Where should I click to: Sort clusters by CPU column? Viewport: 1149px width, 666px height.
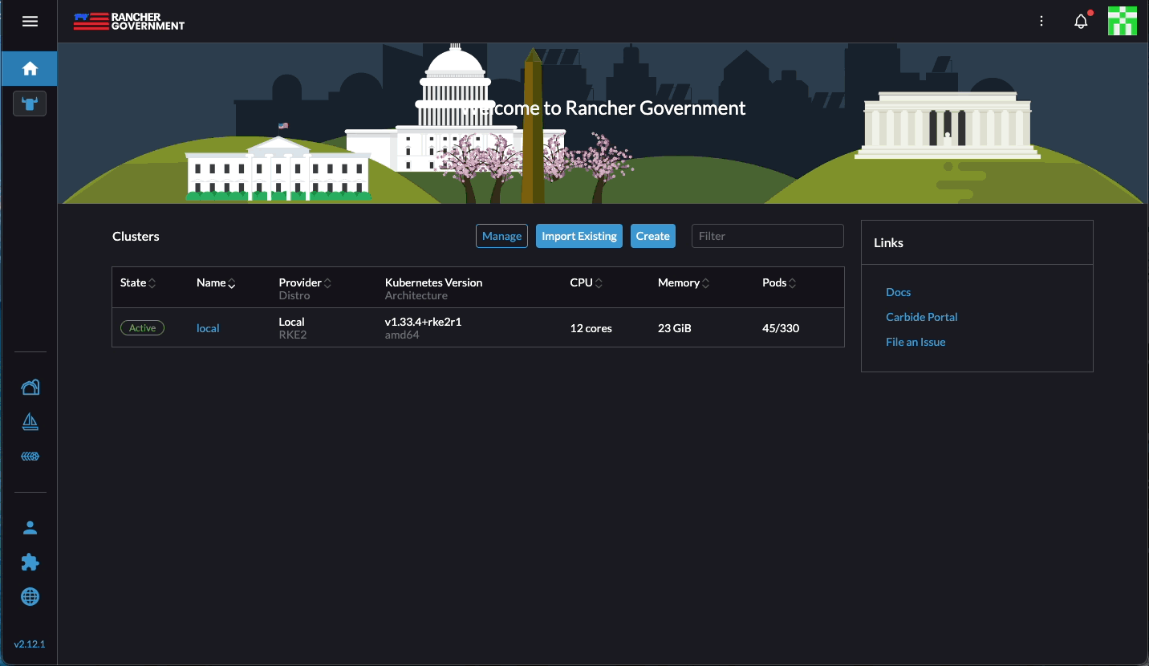[x=586, y=283]
